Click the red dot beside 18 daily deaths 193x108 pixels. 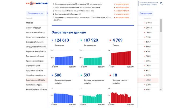pos(110,75)
